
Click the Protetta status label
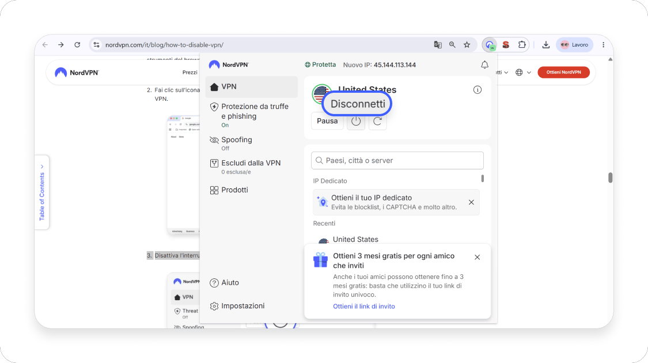[x=320, y=65]
